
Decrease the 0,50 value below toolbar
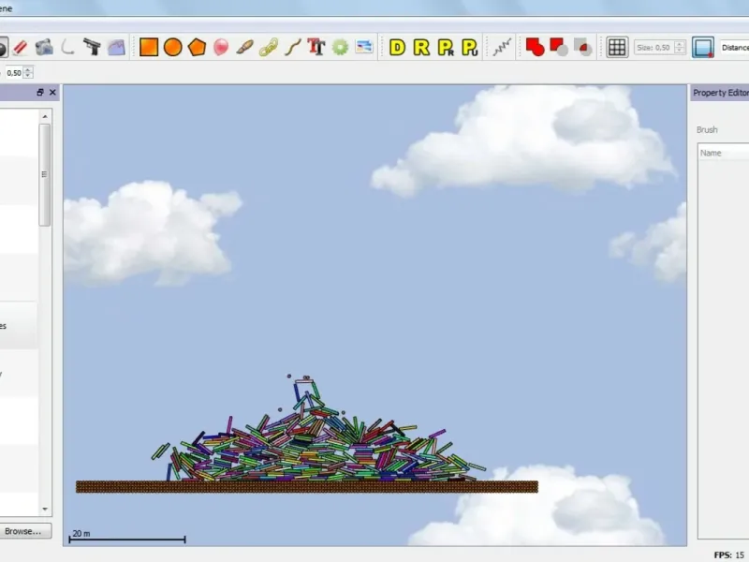28,76
